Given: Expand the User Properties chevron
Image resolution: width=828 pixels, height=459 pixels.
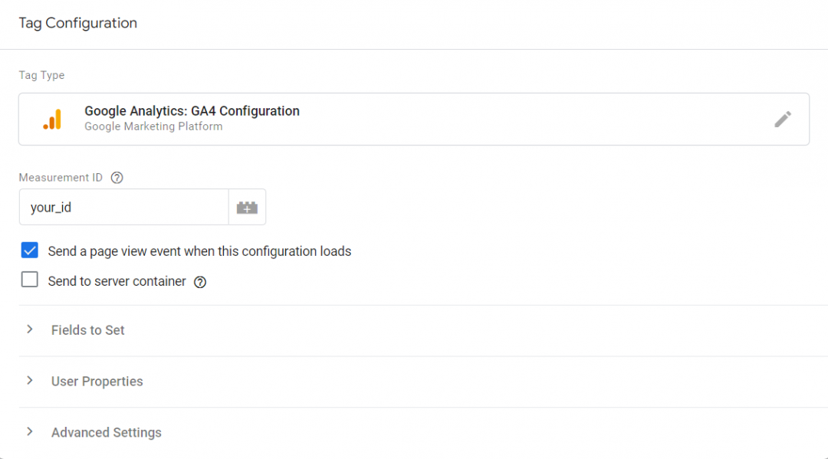Looking at the screenshot, I should click(x=30, y=381).
